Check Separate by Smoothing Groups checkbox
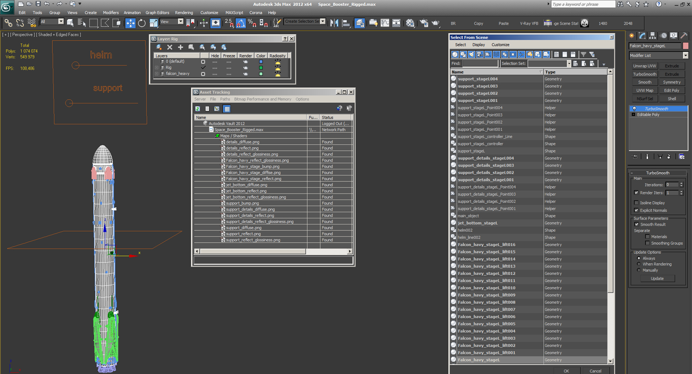692x374 pixels. [648, 243]
